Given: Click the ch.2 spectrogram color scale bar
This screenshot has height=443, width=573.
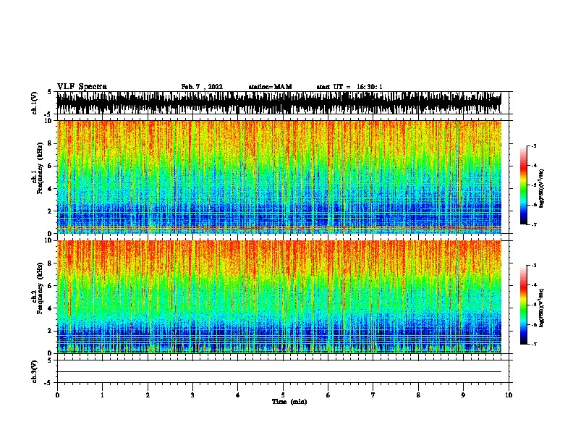Looking at the screenshot, I should [x=523, y=305].
